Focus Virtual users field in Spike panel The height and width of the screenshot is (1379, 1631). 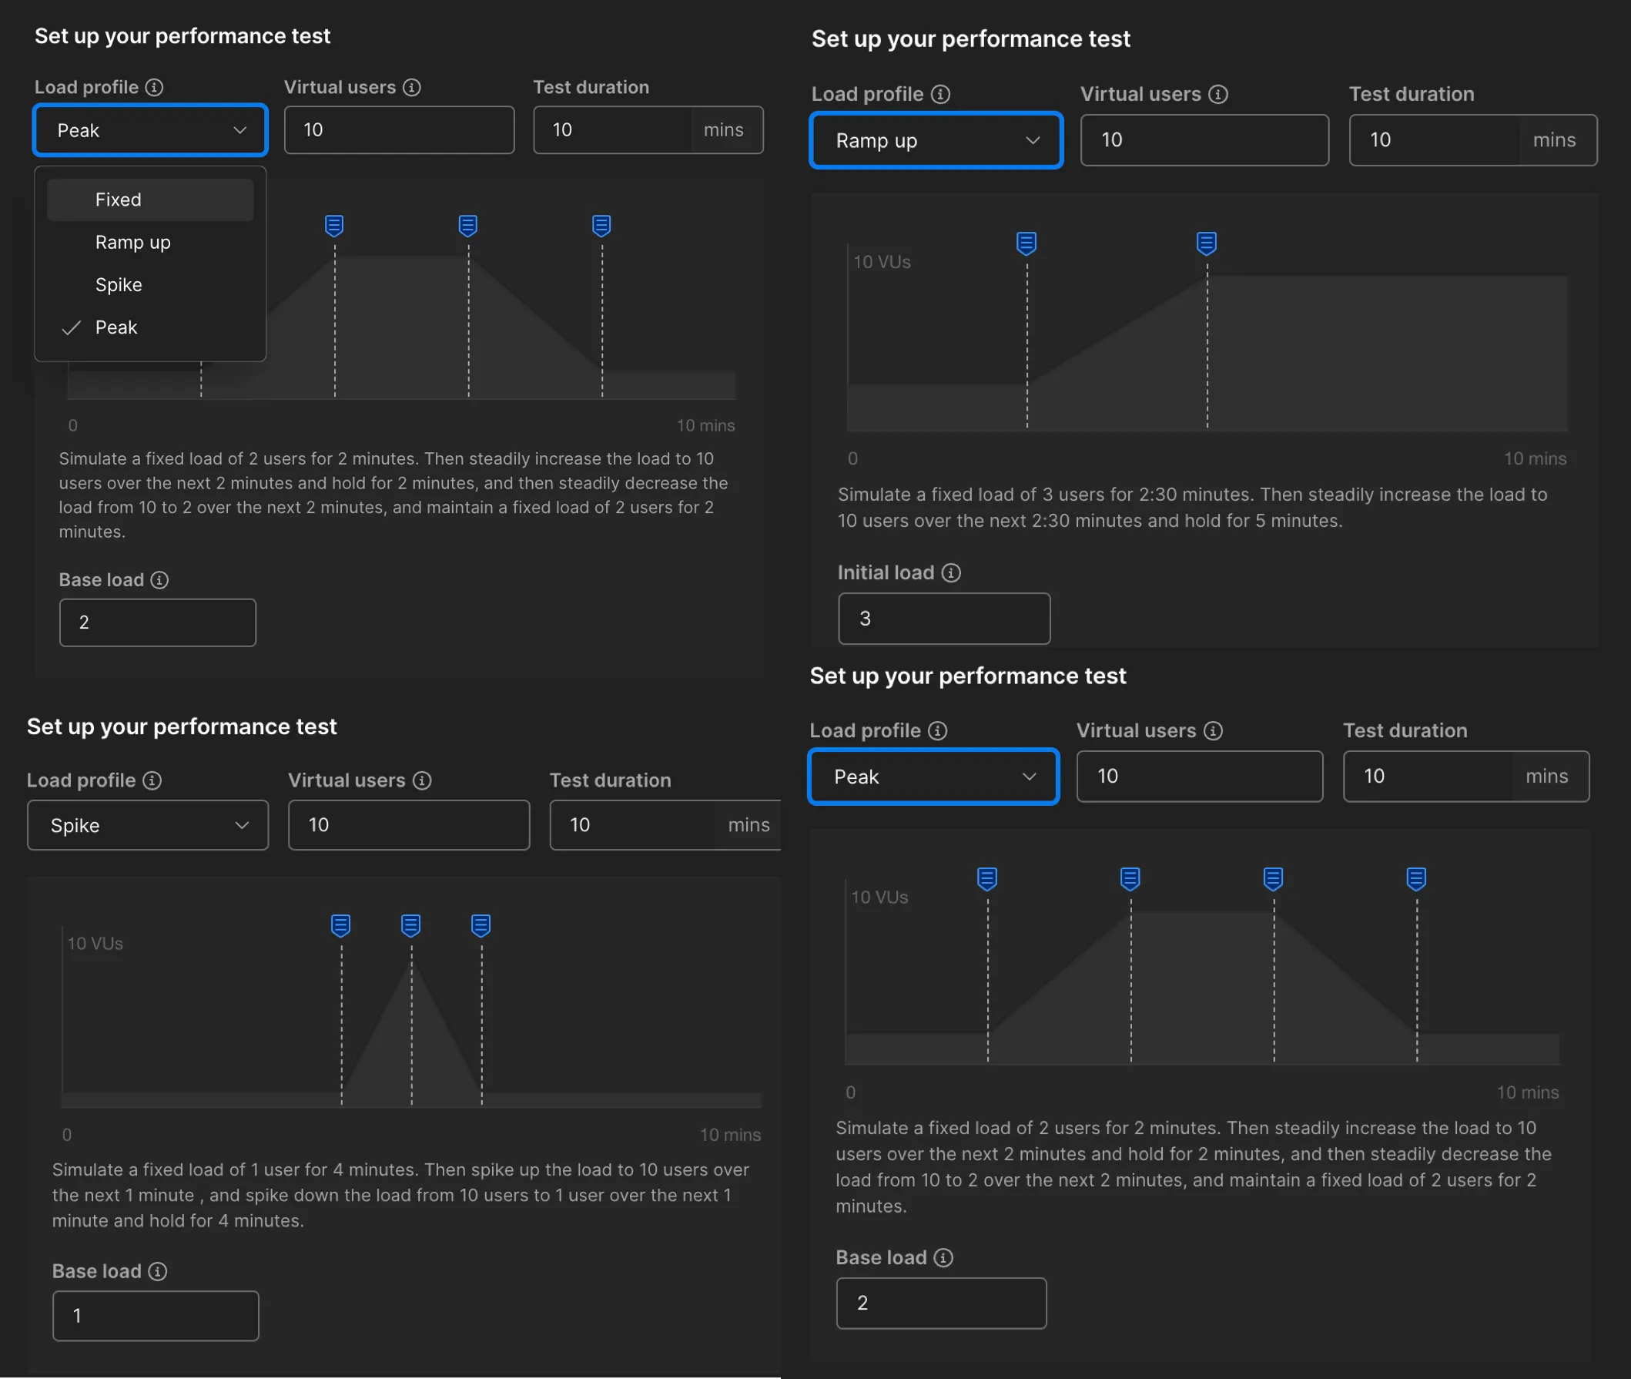[409, 826]
